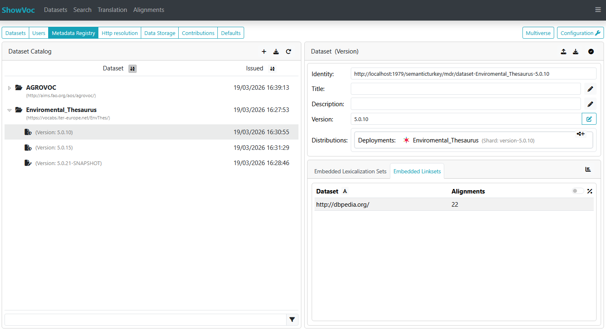Click the add distribution icon
606x331 pixels.
tap(581, 134)
